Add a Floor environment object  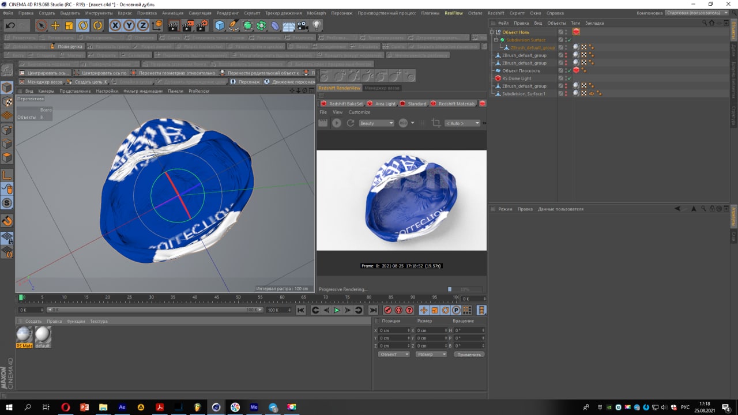click(289, 25)
